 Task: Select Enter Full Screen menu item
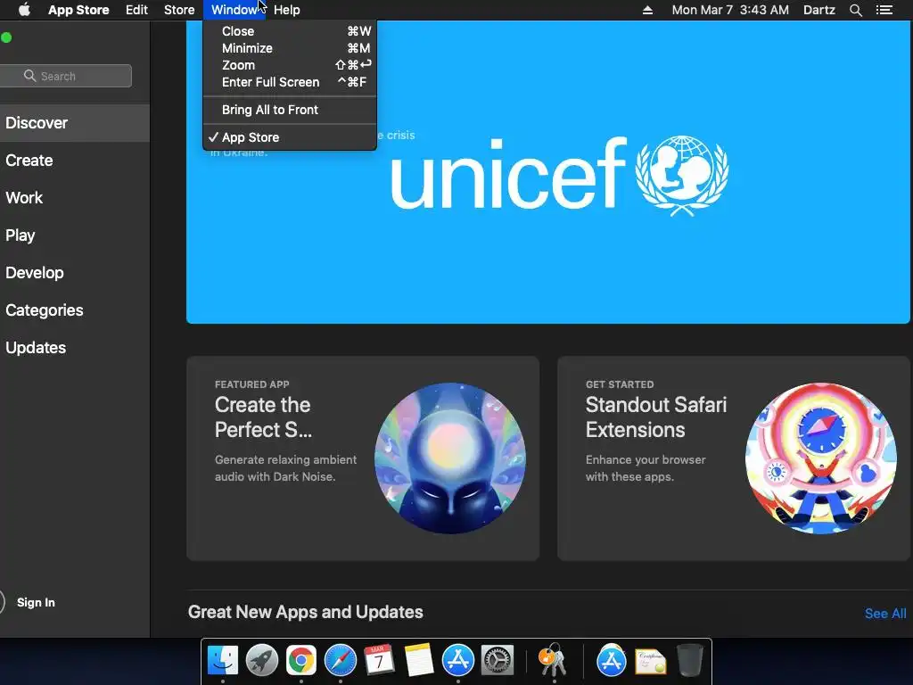pyautogui.click(x=290, y=82)
